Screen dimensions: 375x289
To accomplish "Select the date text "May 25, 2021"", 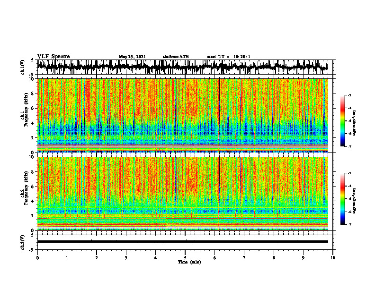I will (x=132, y=57).
